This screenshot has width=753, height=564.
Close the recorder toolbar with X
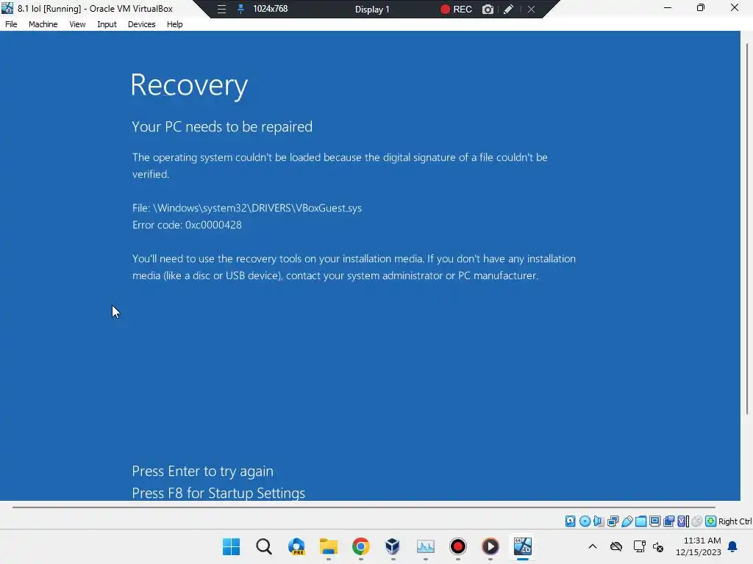pyautogui.click(x=531, y=9)
